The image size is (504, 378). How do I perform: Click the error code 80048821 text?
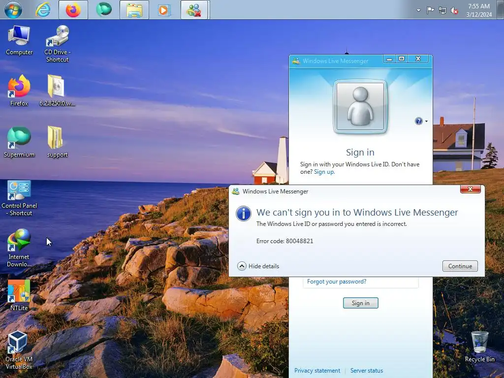coord(284,241)
